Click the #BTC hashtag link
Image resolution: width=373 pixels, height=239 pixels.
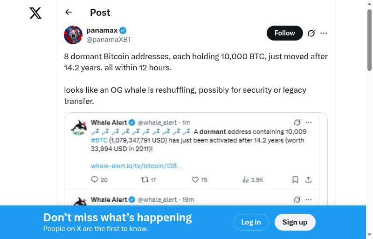pyautogui.click(x=99, y=139)
